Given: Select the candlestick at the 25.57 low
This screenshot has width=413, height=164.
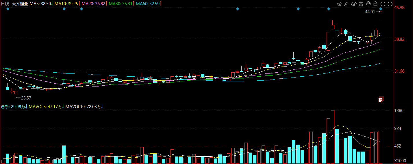Looking at the screenshot, I should 16,93.
